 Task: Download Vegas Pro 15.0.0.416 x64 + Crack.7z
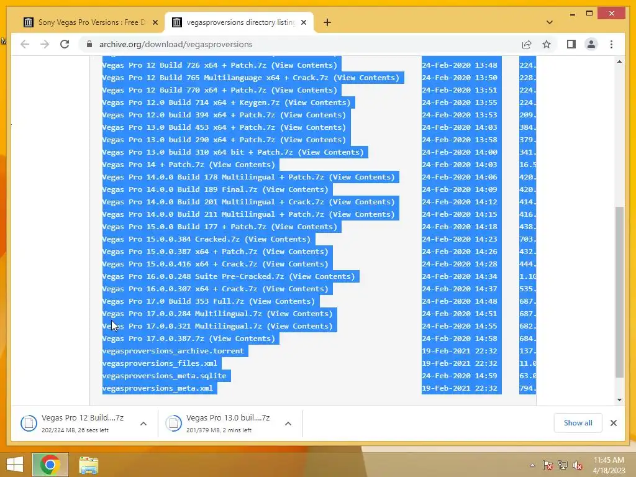pyautogui.click(x=179, y=264)
